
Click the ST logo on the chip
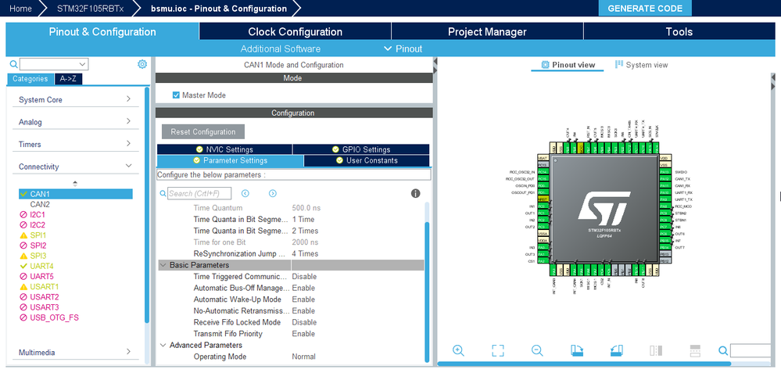pos(604,207)
